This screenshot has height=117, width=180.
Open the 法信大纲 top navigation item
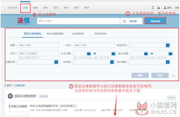12,7
